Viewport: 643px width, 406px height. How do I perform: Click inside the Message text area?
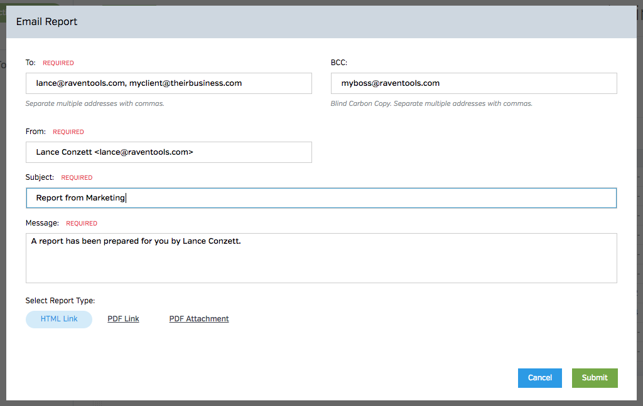coord(321,258)
